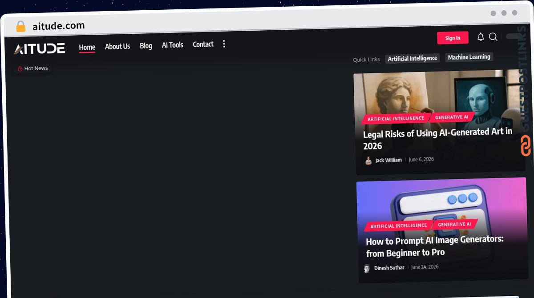Open the three-dot more menu in the navbar

[224, 44]
